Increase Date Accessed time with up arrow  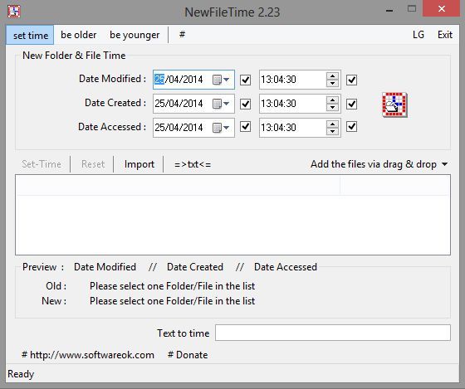click(x=332, y=124)
